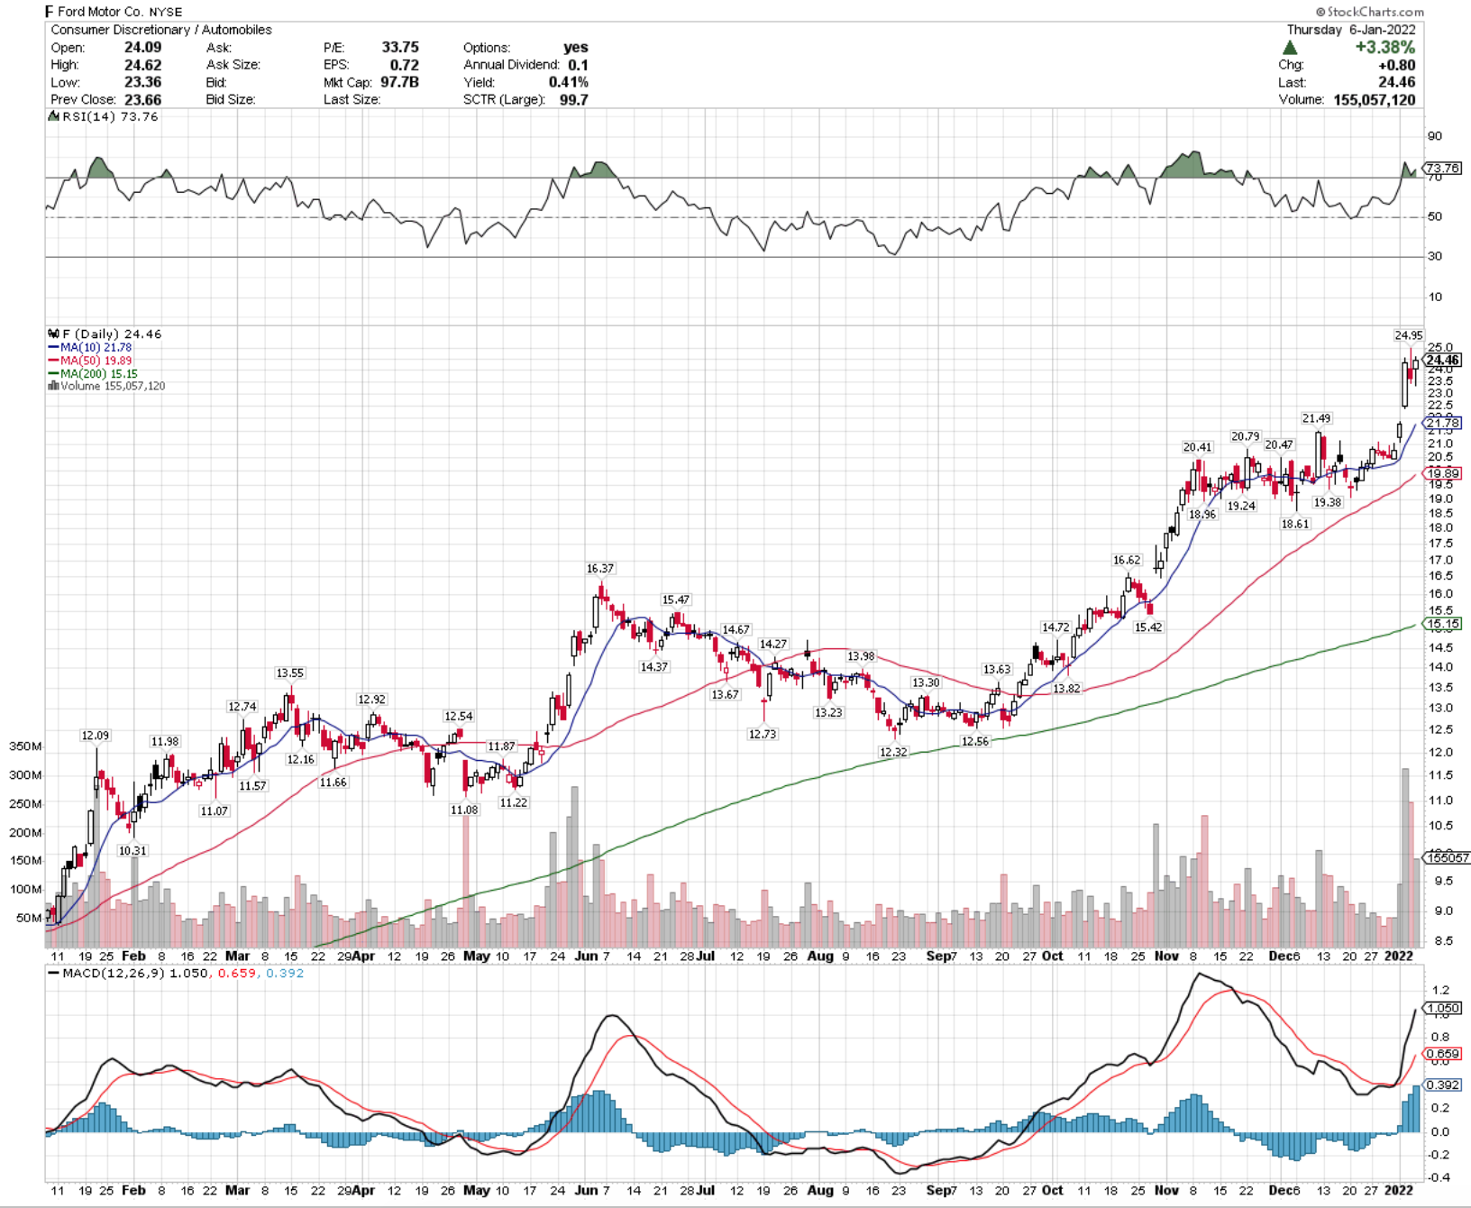
Task: Click the 21.49 price annotation
Action: pos(1316,418)
